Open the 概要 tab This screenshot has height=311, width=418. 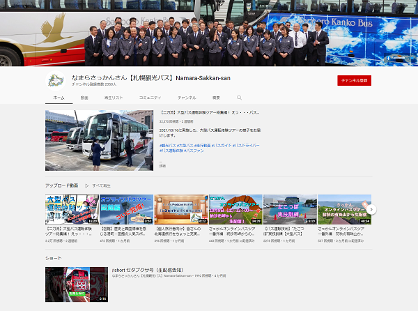click(216, 98)
